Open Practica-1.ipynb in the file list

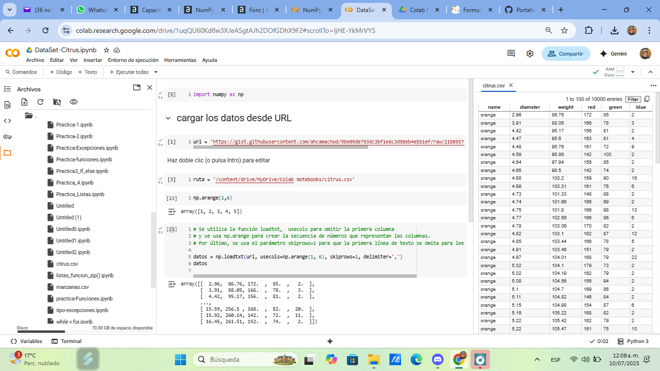pos(74,125)
